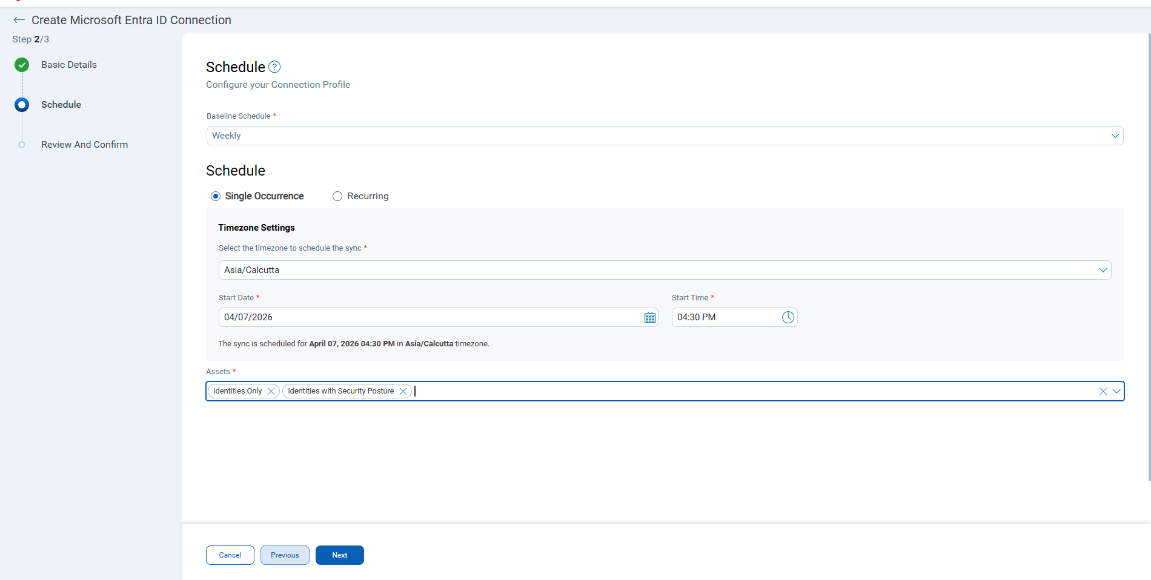
Task: Clear all selected Assets values
Action: click(x=1103, y=391)
